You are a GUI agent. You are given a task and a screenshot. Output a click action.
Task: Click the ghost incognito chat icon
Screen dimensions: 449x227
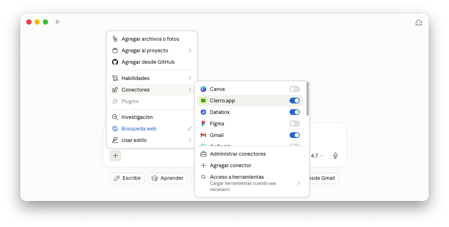click(418, 23)
